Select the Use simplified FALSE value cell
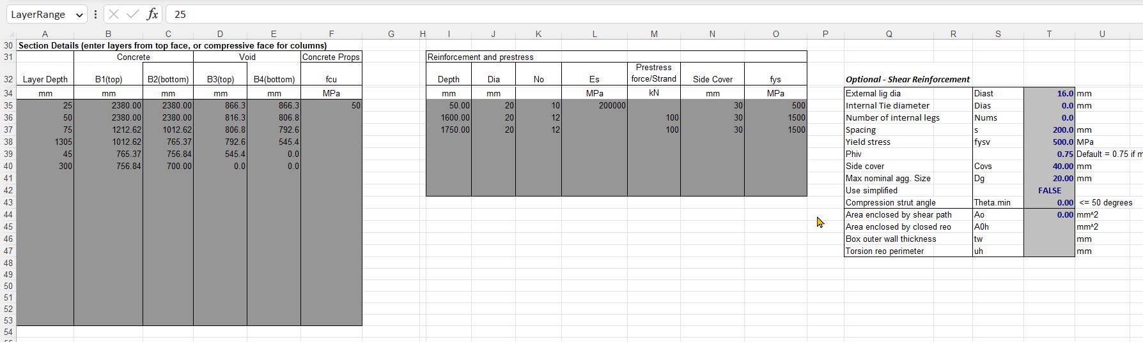The width and height of the screenshot is (1143, 342). tap(1048, 190)
